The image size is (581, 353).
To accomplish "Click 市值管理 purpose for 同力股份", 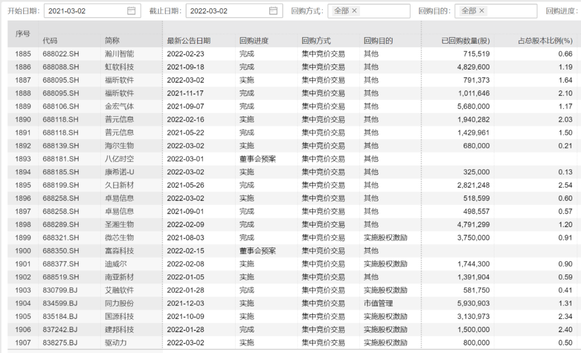I will pyautogui.click(x=378, y=303).
